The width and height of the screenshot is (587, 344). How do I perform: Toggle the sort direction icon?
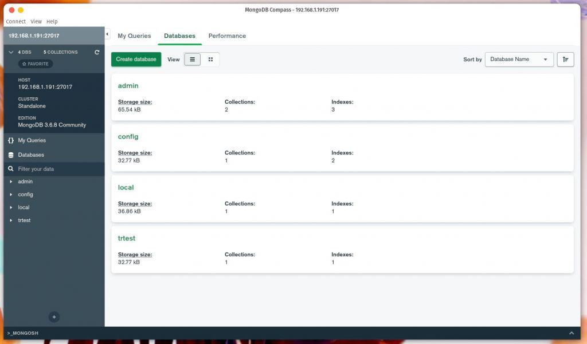tap(566, 59)
